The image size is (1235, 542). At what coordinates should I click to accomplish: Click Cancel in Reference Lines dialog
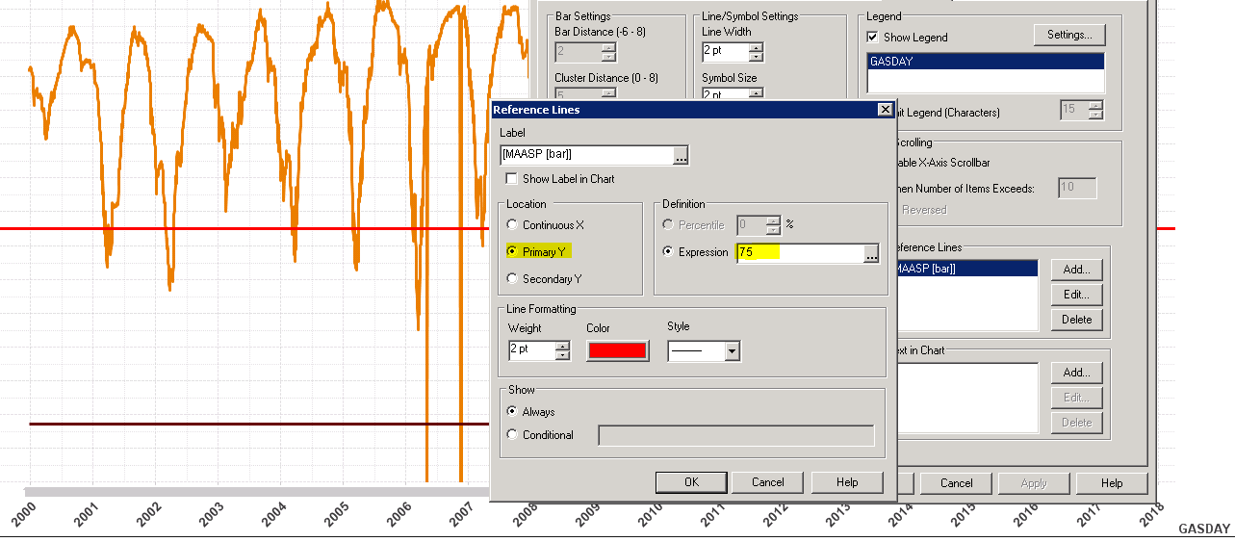click(767, 482)
